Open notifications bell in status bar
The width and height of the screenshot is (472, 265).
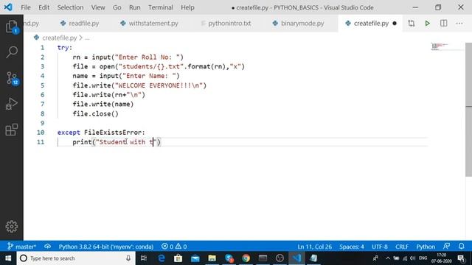[462, 247]
